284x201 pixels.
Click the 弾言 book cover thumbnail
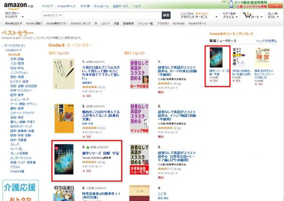pyautogui.click(x=262, y=57)
